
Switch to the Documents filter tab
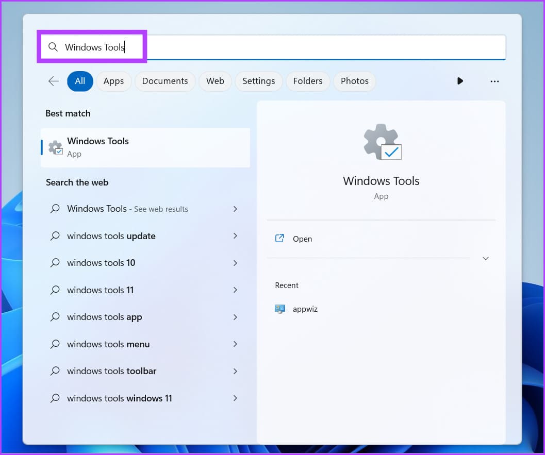[x=165, y=81]
